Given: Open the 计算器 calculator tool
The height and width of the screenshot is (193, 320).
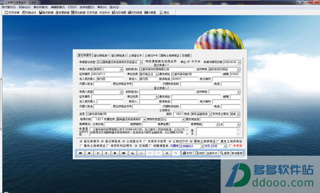Looking at the screenshot, I should coord(150,12).
